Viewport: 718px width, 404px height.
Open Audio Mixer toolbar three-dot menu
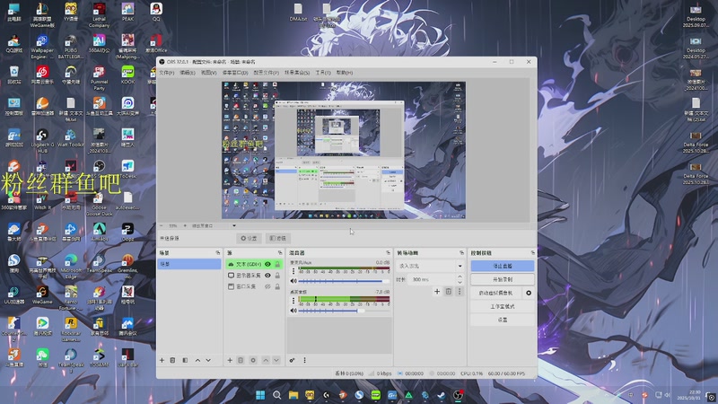click(304, 361)
